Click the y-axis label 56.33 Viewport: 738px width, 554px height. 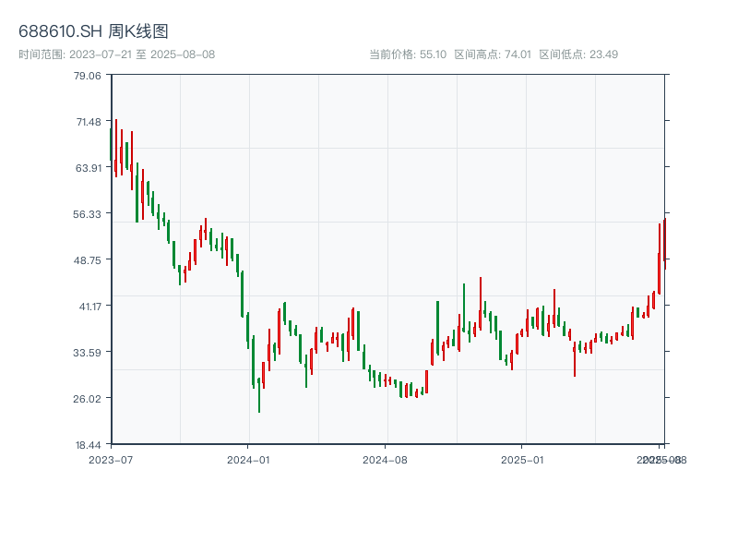click(87, 214)
